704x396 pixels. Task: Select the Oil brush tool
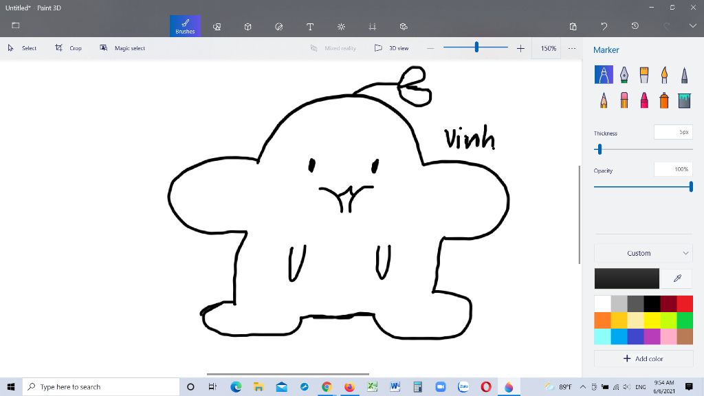click(644, 75)
